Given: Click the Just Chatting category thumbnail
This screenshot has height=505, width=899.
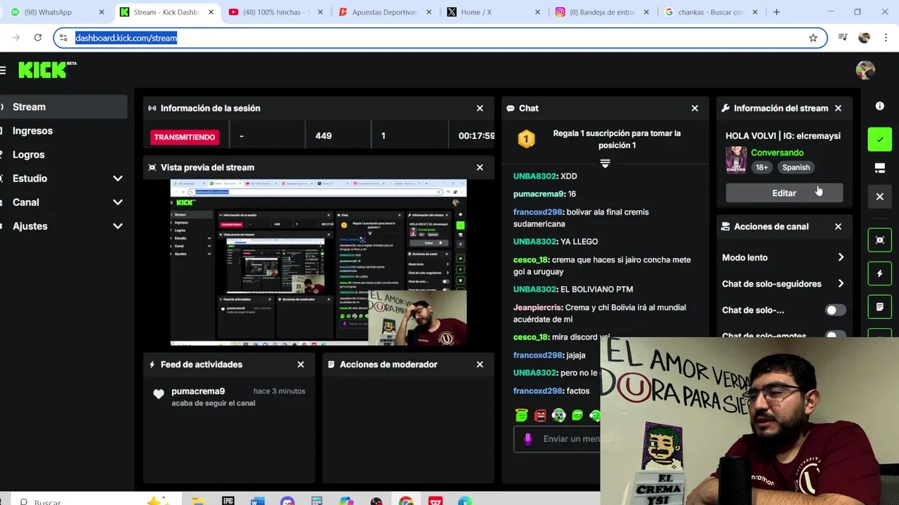Looking at the screenshot, I should pos(736,160).
